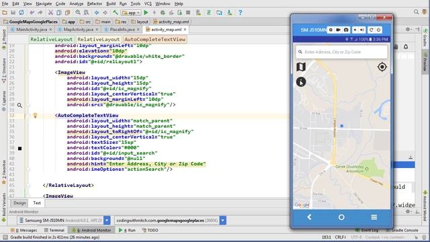Open the TODO tool window
The image size is (430, 242).
click(150, 230)
